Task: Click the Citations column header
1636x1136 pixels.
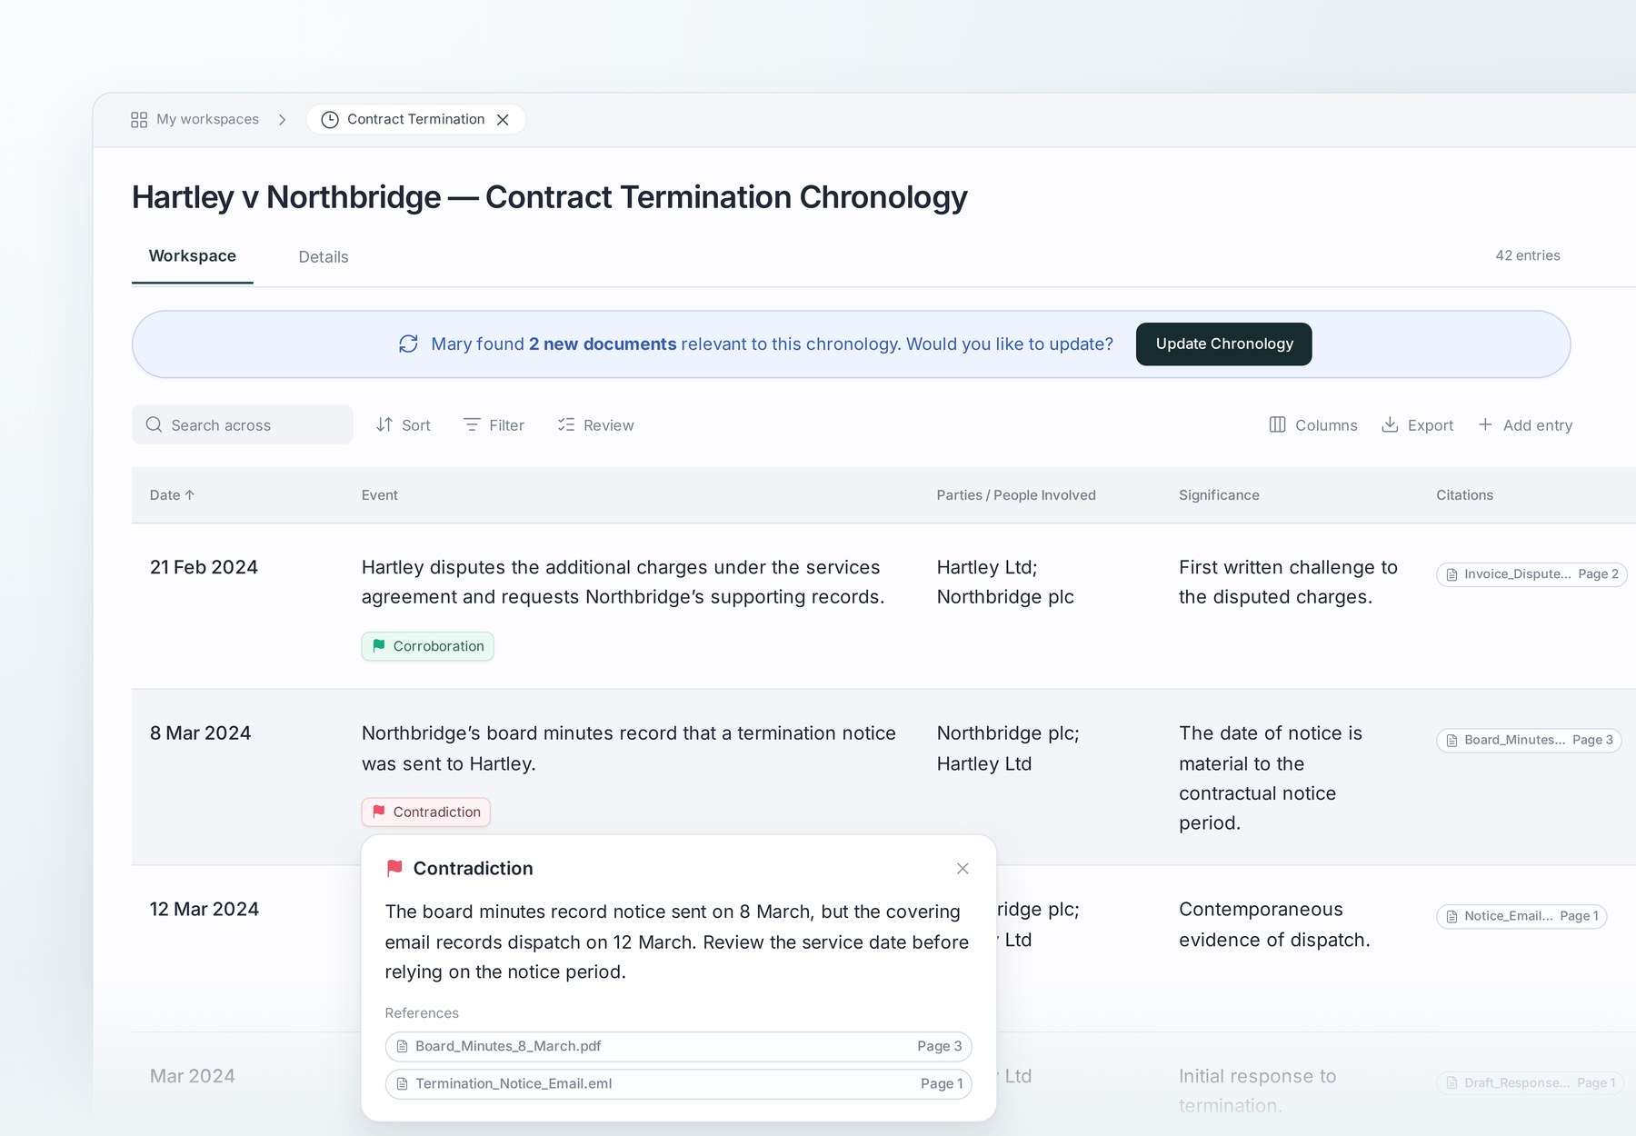Action: 1464,495
